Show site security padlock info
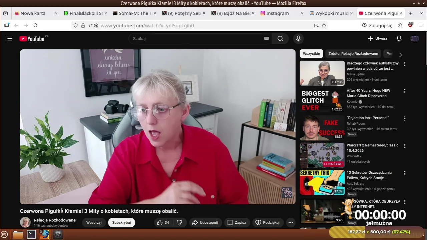The width and height of the screenshot is (427, 240). click(83, 25)
